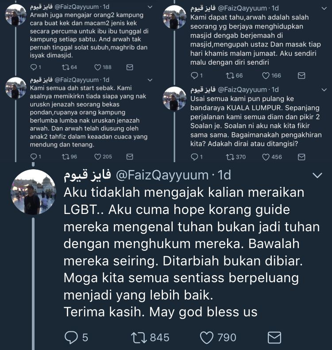The width and height of the screenshot is (332, 350).
Task: Like the tweet with 456 likes
Action: 266,157
